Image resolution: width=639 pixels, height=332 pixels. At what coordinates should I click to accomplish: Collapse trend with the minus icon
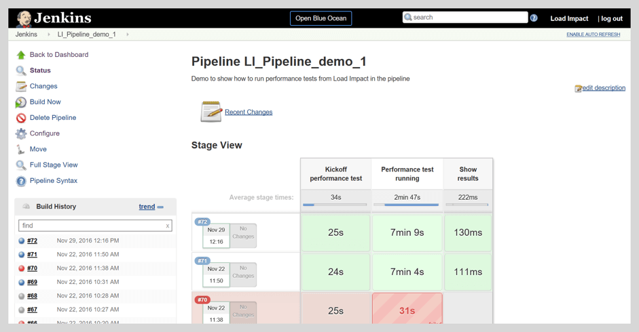pyautogui.click(x=160, y=207)
